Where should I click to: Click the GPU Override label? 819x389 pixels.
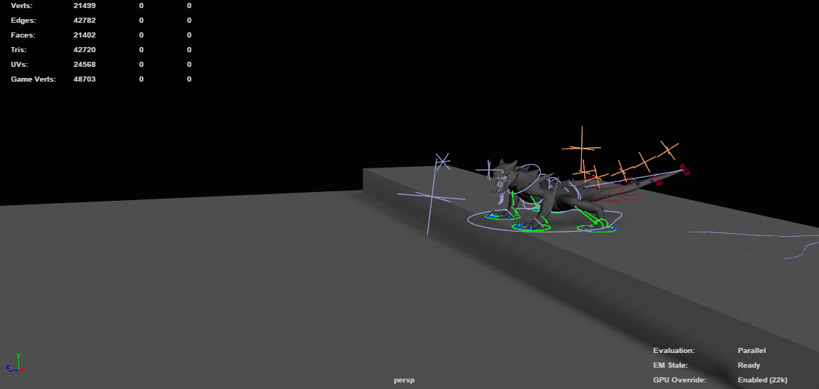680,380
